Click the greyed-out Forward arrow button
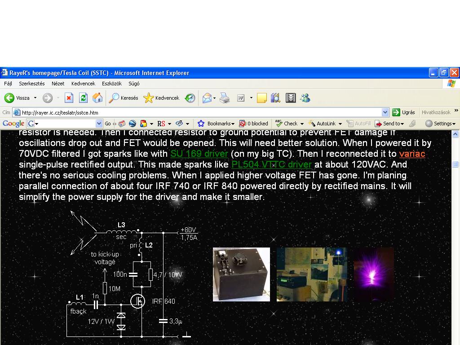460x345 pixels. tap(48, 98)
